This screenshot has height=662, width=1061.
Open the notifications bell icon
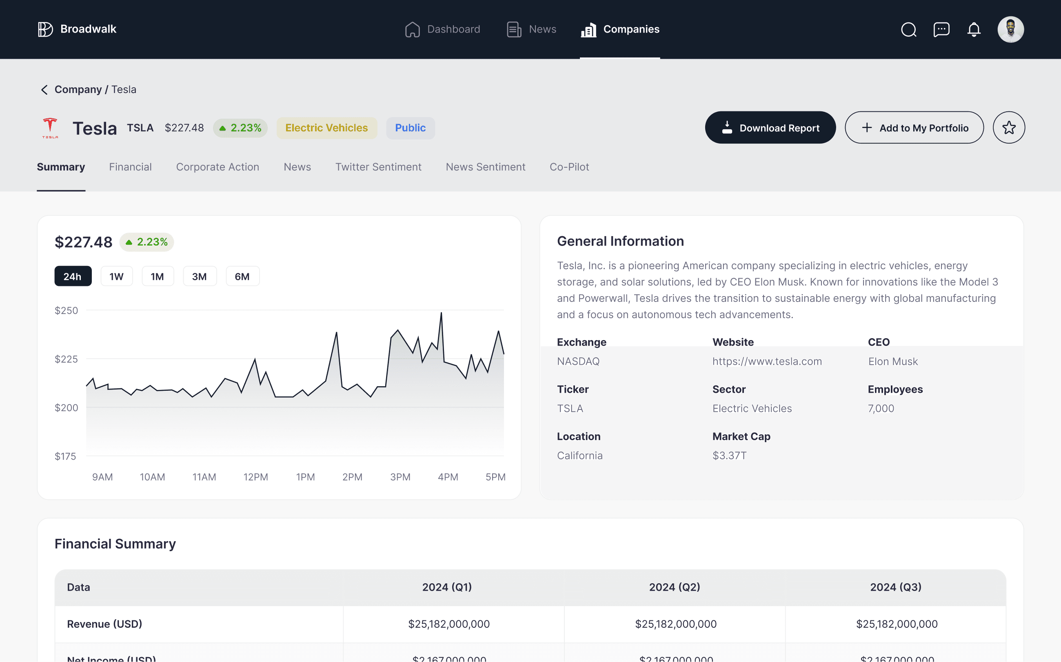974,29
